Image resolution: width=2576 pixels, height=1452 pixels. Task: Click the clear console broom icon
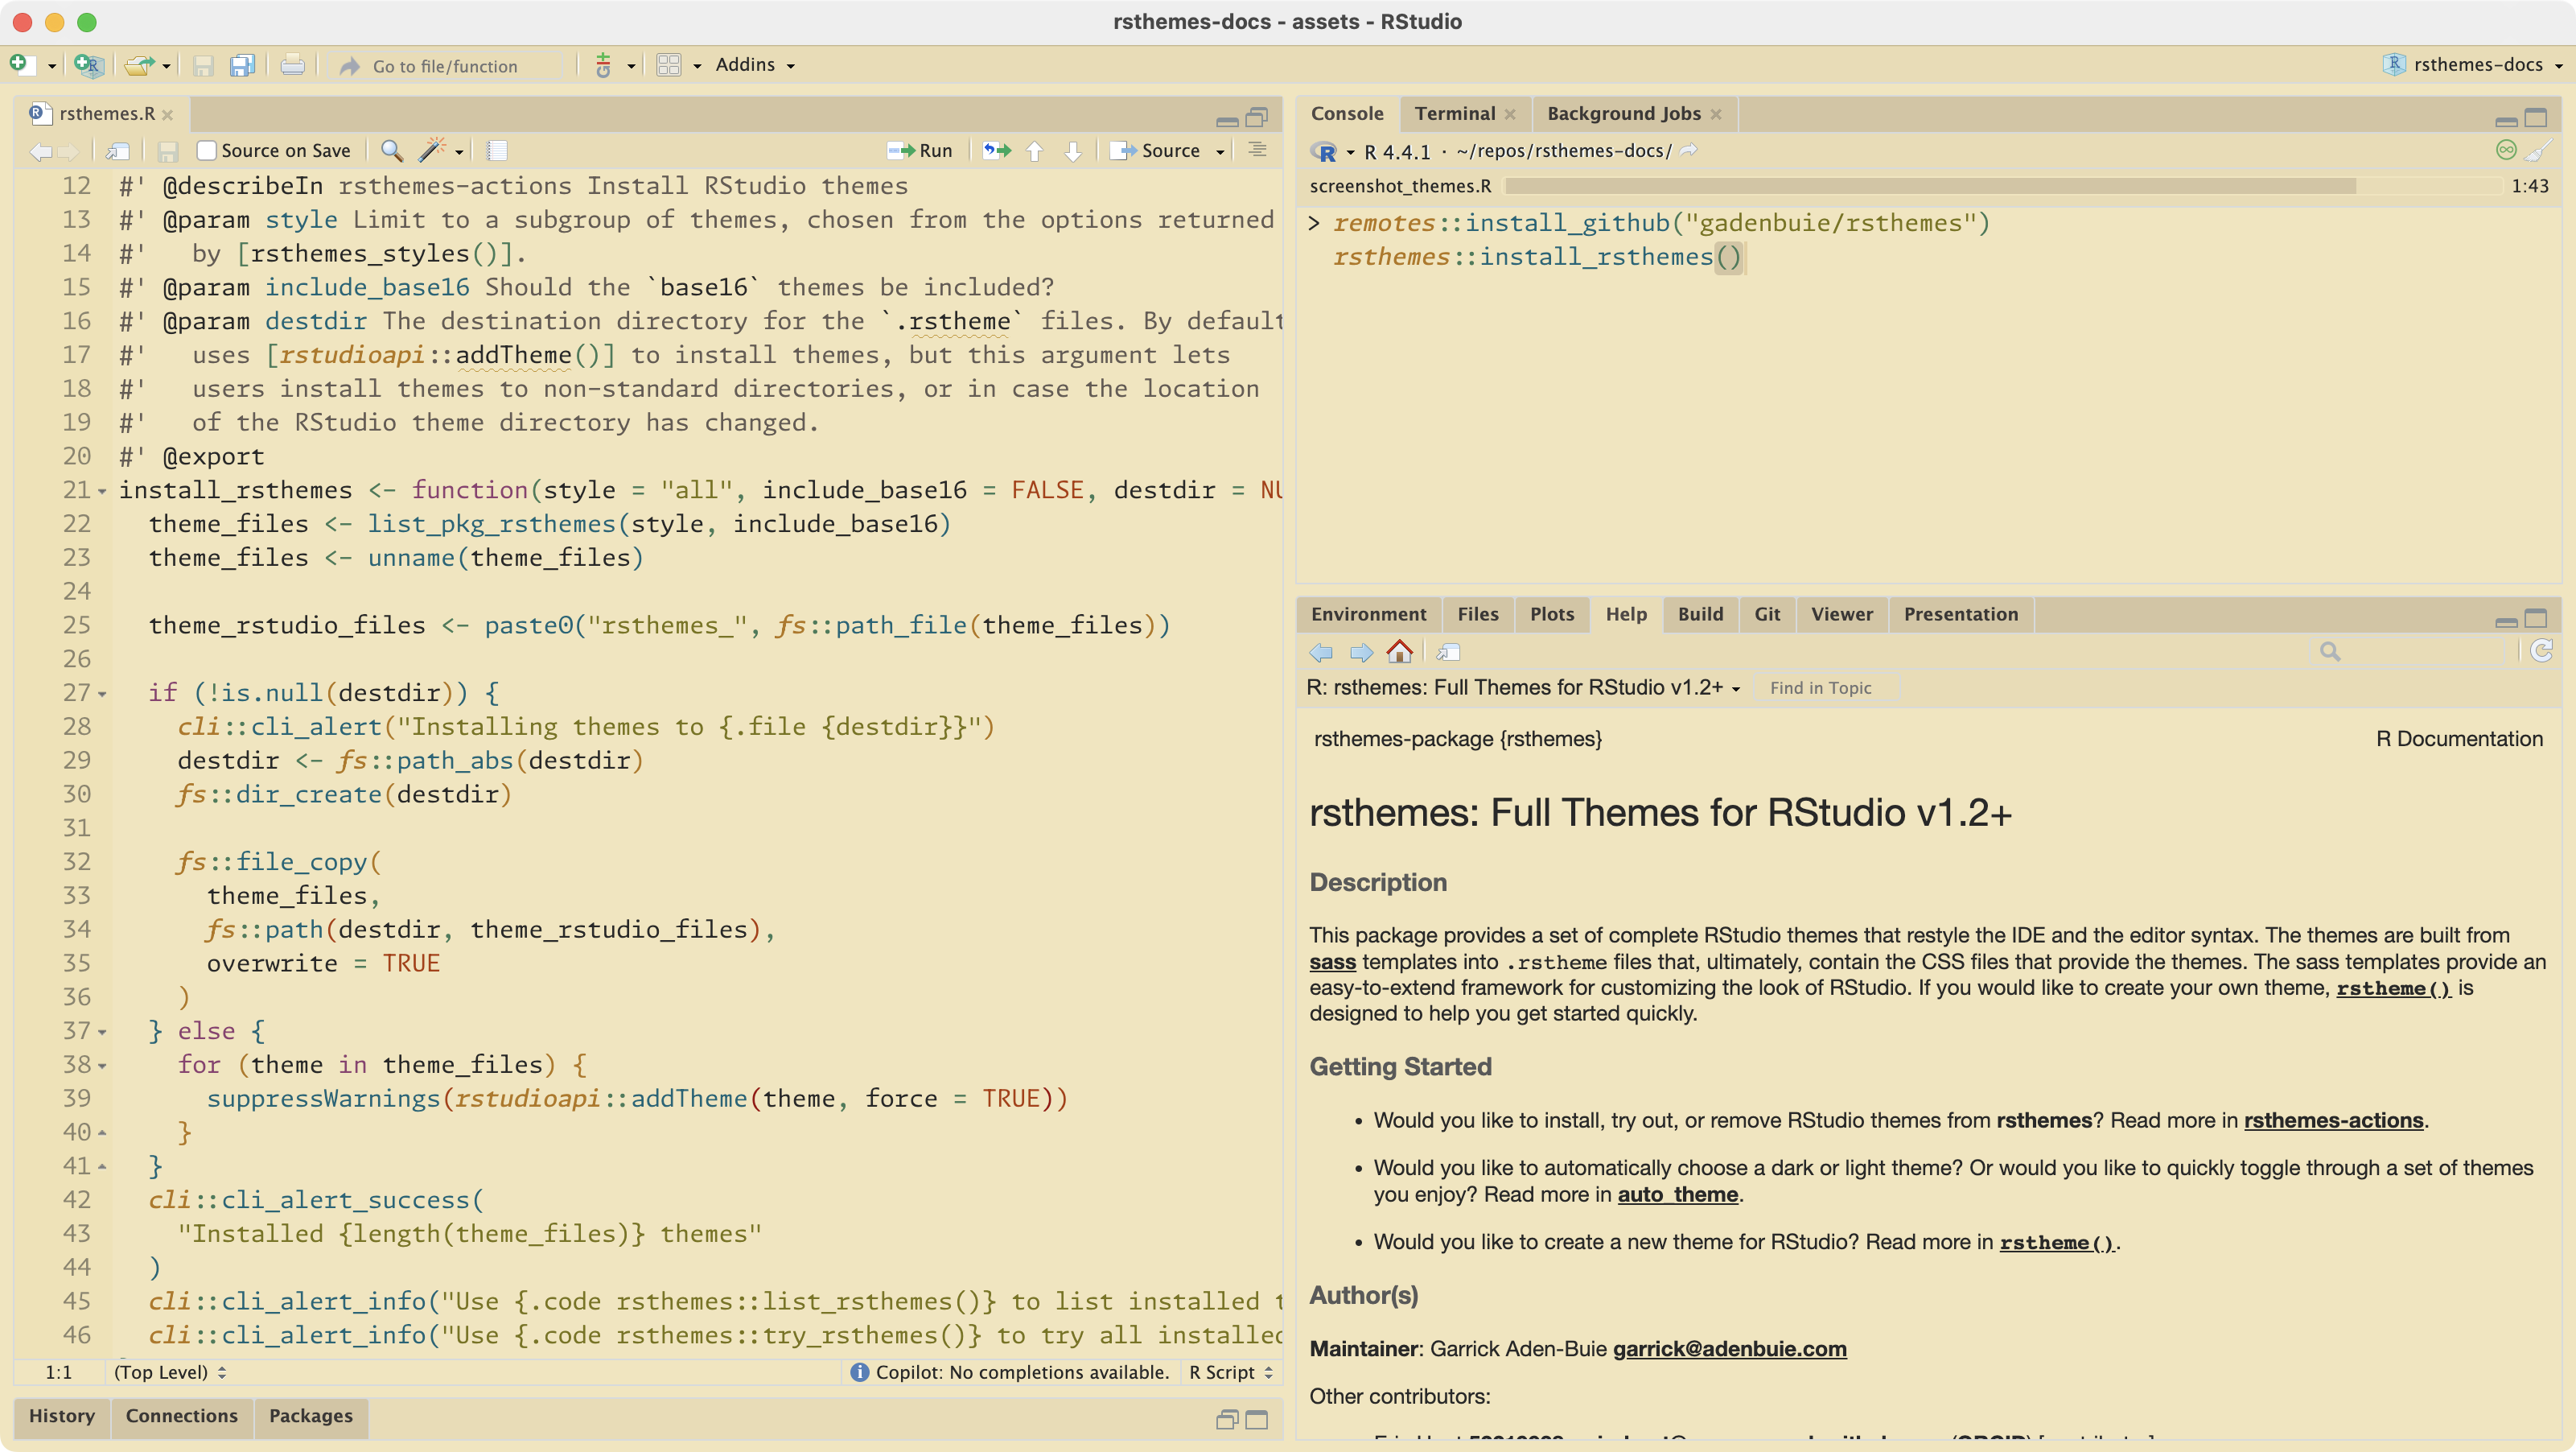[2538, 151]
